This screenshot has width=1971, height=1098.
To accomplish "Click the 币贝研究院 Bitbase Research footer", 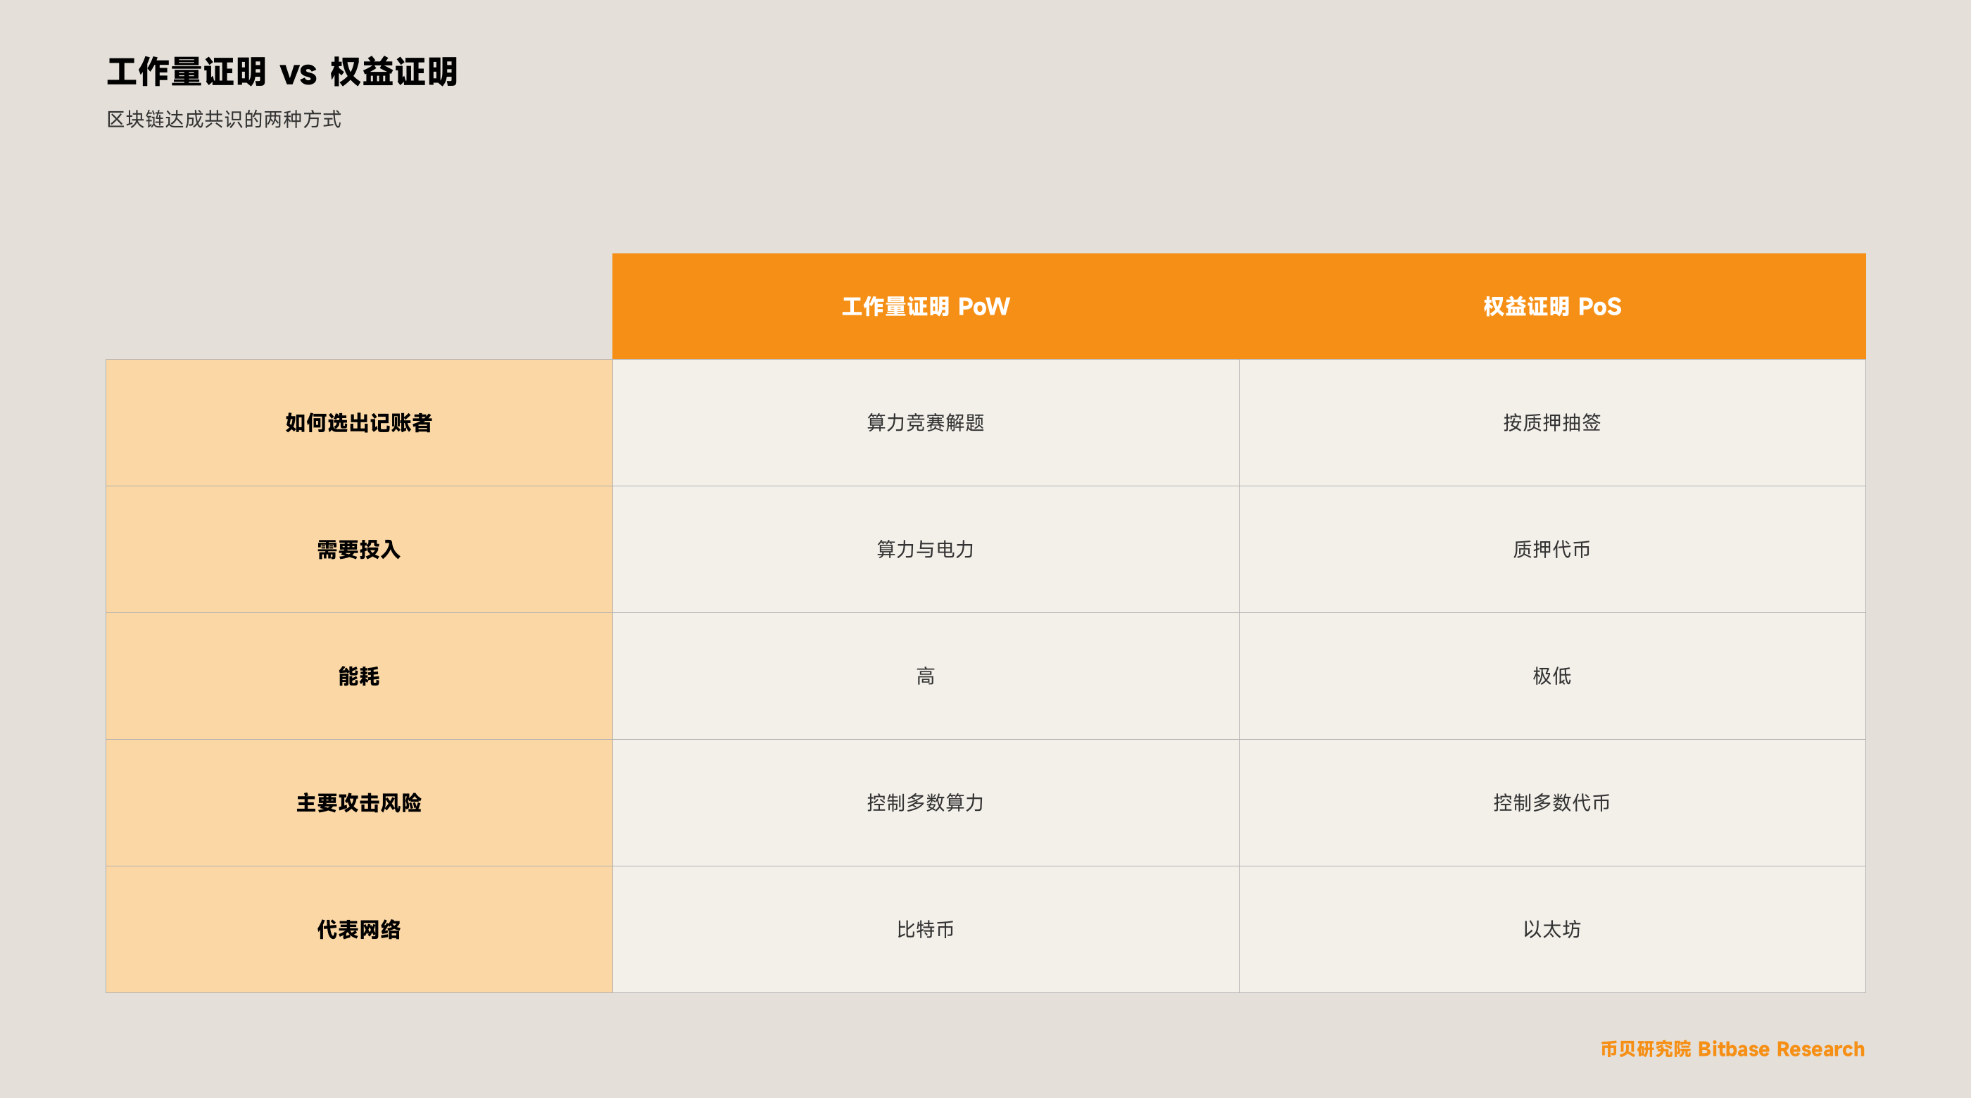I will click(1732, 1049).
